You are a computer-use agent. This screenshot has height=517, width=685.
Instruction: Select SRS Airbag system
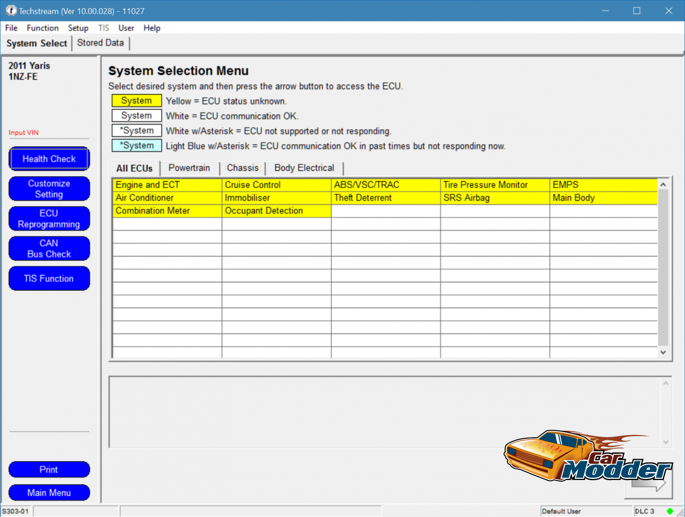click(495, 198)
